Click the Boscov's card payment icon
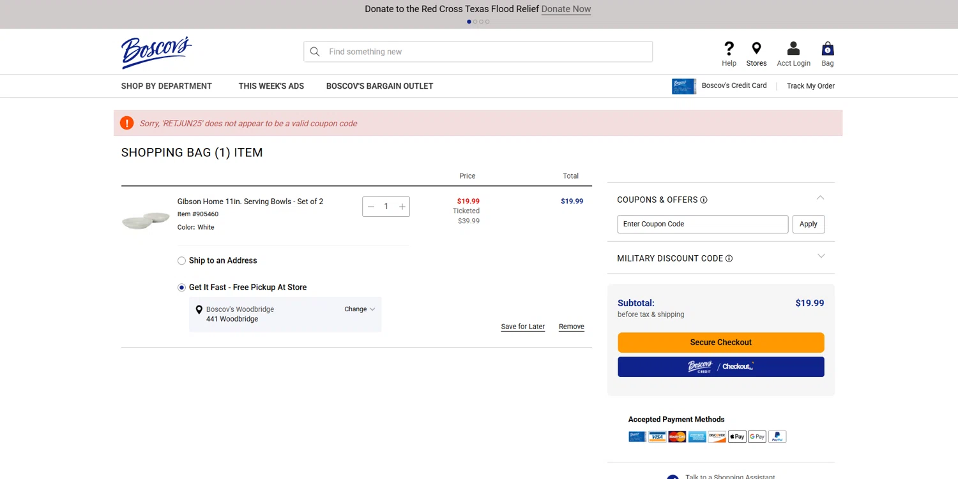Image resolution: width=958 pixels, height=479 pixels. tap(637, 437)
